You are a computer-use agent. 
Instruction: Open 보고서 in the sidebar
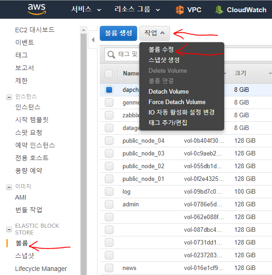[x=25, y=68]
